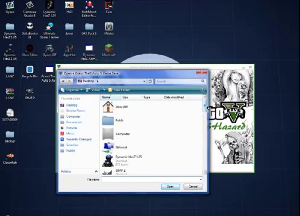This screenshot has height=216, width=300.
Task: Open the DeltaBooter V1 desktop icon
Action: click(x=30, y=31)
